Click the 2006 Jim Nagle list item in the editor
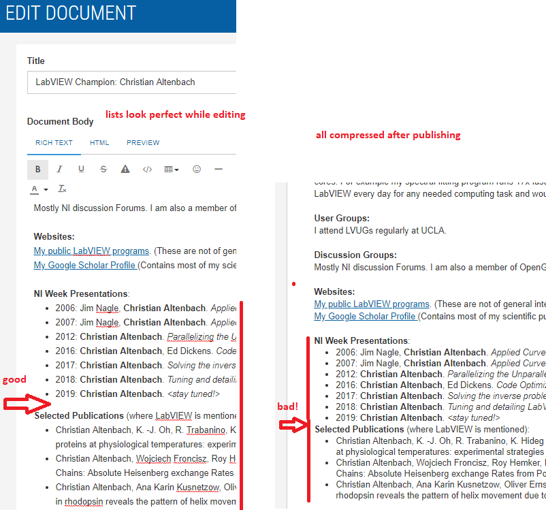 pyautogui.click(x=146, y=308)
